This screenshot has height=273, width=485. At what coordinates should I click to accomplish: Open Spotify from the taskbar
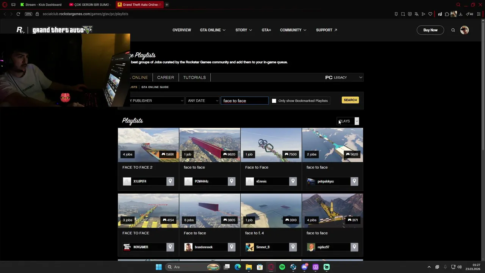tap(282, 267)
